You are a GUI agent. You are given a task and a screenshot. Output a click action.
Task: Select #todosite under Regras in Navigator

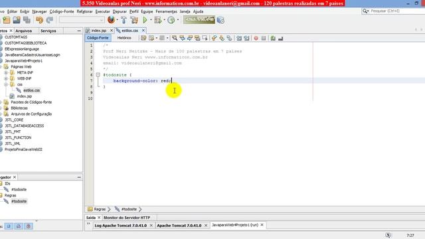tap(19, 201)
